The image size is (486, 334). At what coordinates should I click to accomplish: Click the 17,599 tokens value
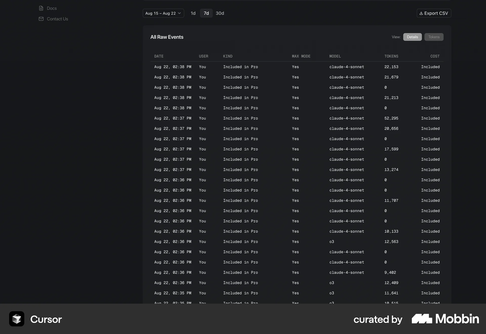pos(391,149)
